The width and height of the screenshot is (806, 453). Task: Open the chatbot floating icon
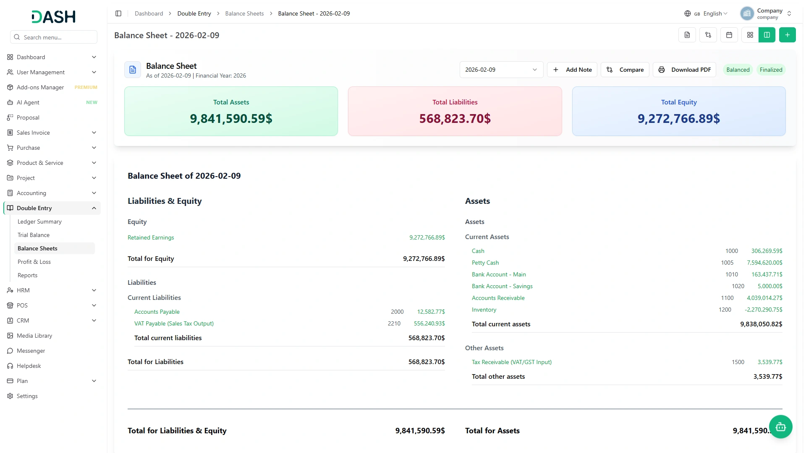[781, 427]
